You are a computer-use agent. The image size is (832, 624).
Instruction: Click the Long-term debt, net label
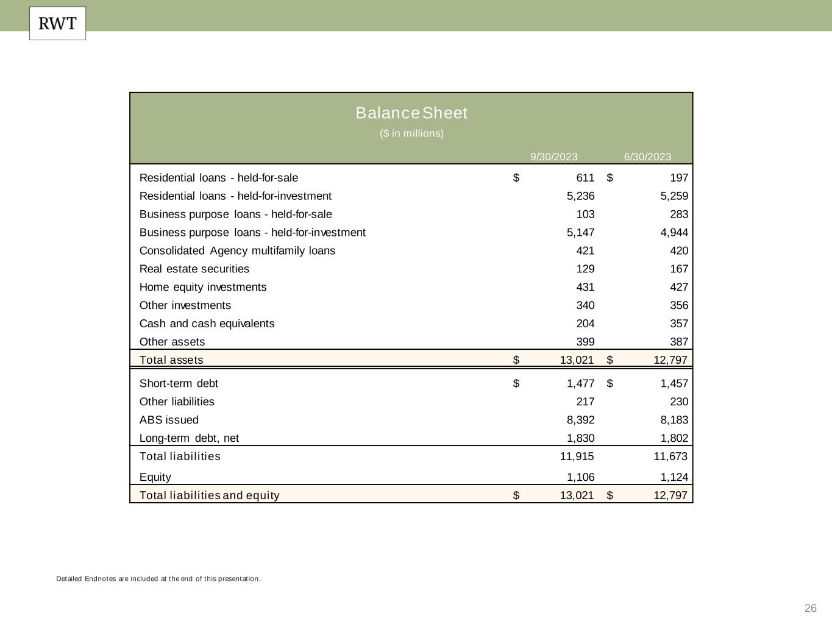pyautogui.click(x=189, y=439)
